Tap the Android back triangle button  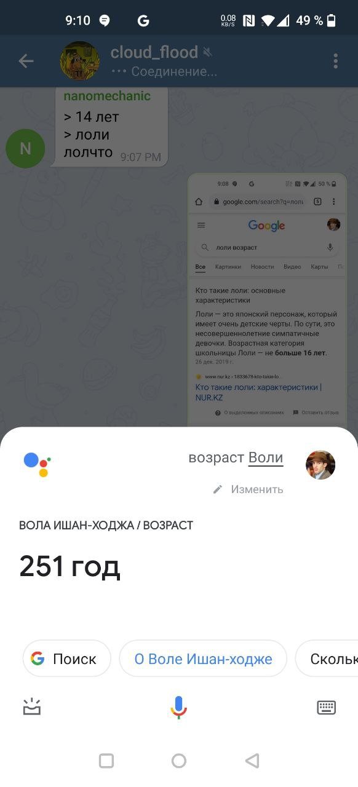(x=252, y=761)
